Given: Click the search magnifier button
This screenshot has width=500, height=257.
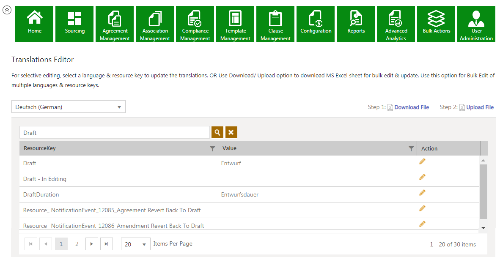Looking at the screenshot, I should click(x=217, y=132).
